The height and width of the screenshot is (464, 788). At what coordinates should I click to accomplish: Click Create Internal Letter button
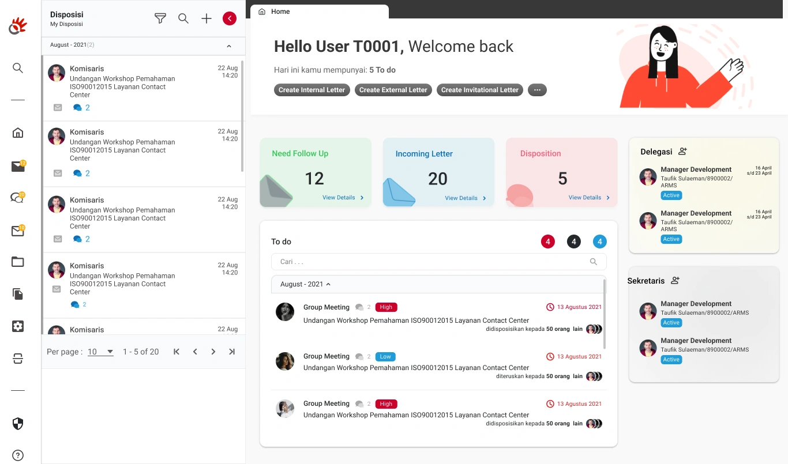312,90
